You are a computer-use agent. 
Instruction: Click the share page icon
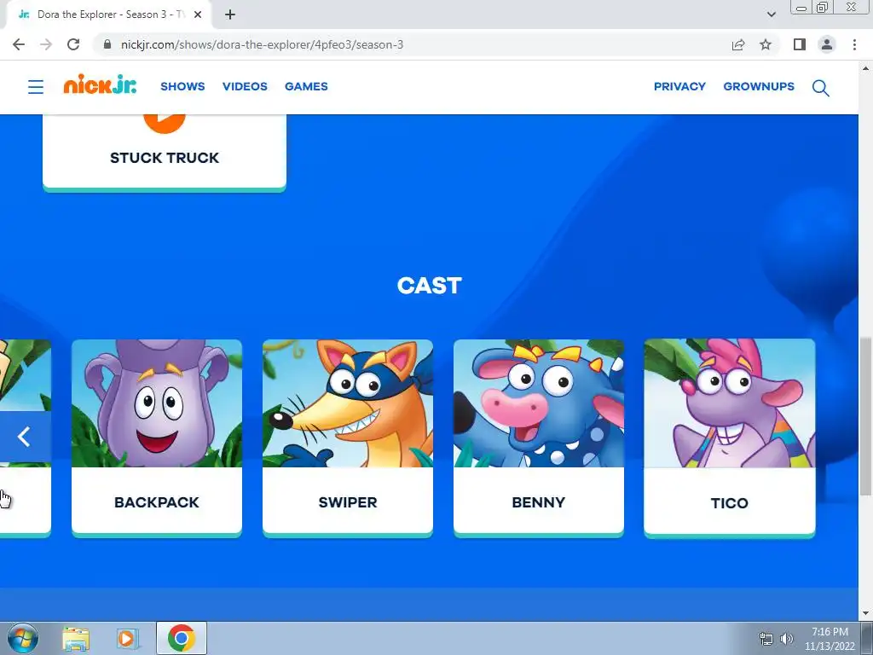click(x=738, y=44)
